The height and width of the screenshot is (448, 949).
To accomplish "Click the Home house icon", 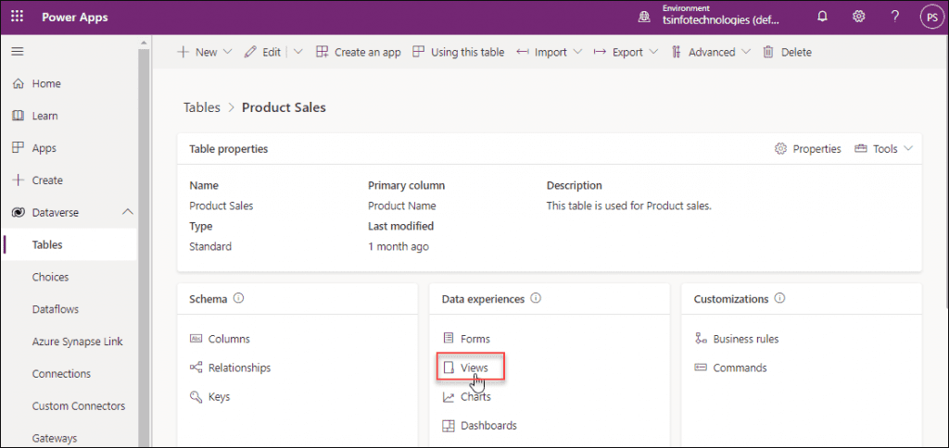I will tap(19, 83).
